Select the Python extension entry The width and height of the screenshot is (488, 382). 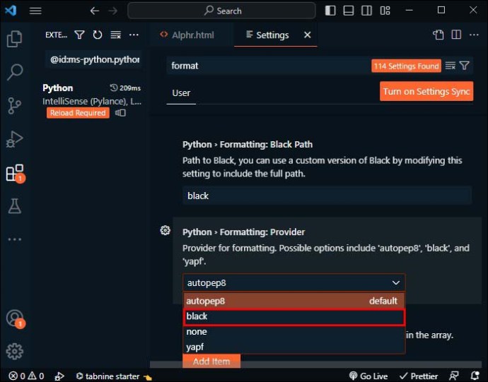point(92,100)
